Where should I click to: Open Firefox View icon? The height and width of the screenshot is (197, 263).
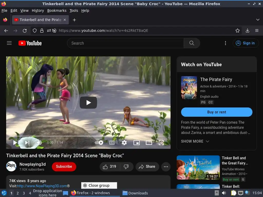pos(5,20)
